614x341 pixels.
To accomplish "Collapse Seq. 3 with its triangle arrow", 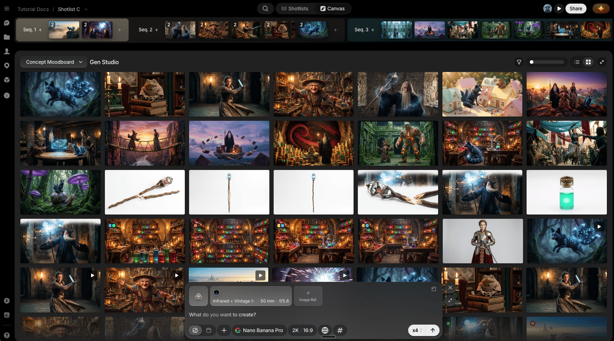I will tap(372, 30).
